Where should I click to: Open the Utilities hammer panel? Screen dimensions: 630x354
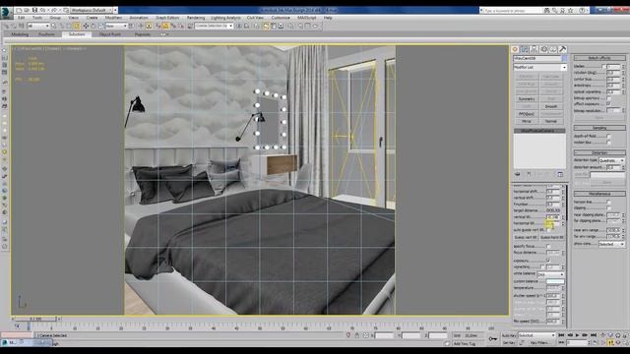click(x=562, y=49)
